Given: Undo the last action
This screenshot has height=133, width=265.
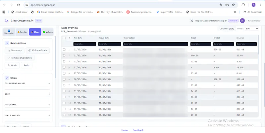Looking at the screenshot, I should (x=12, y=65).
